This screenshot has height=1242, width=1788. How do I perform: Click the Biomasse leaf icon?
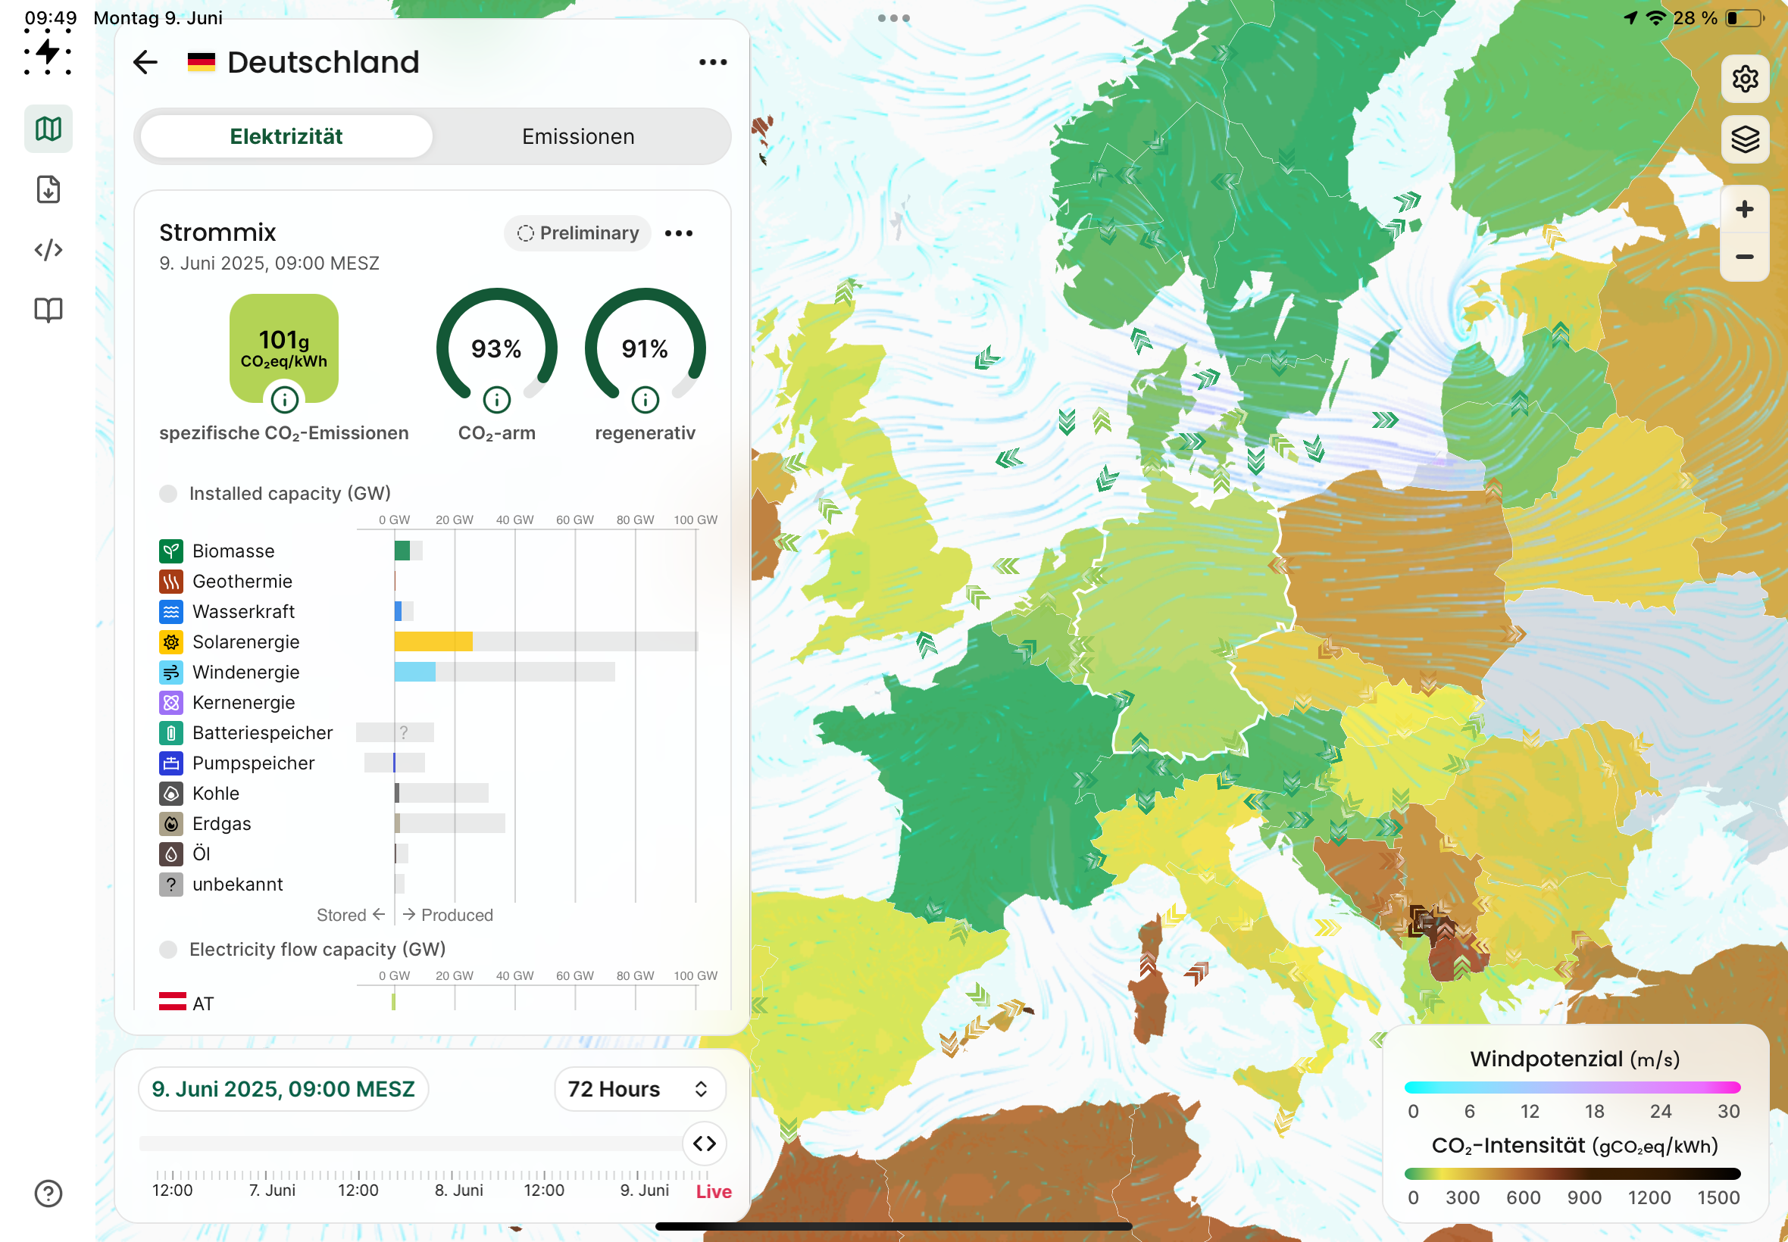tap(171, 551)
